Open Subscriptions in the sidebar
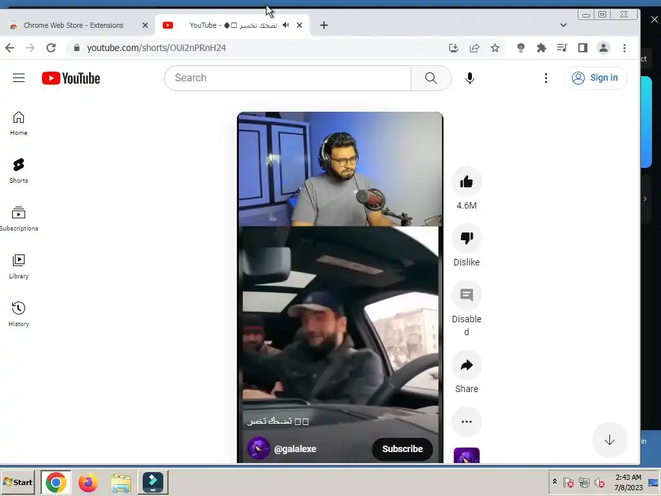 tap(19, 219)
